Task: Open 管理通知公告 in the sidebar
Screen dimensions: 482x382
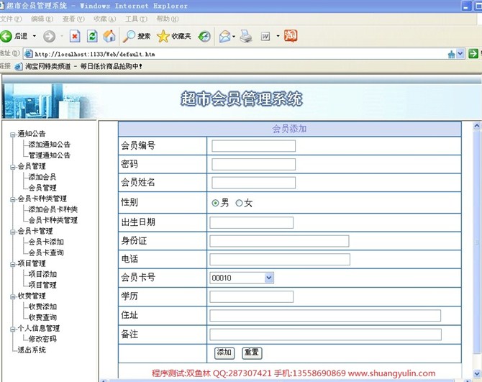Action: (x=50, y=155)
